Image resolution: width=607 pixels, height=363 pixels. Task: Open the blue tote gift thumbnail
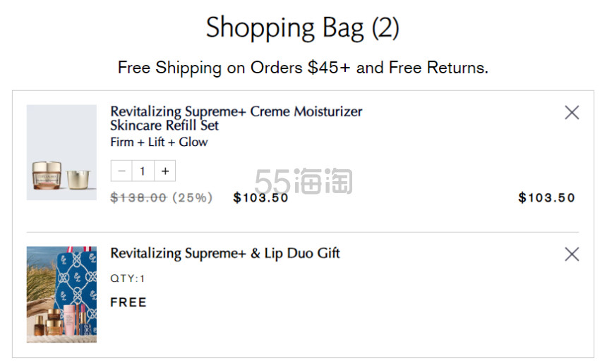[61, 295]
